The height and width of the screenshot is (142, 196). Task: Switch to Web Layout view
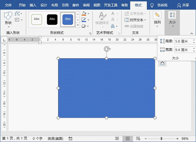pyautogui.click(x=138, y=138)
